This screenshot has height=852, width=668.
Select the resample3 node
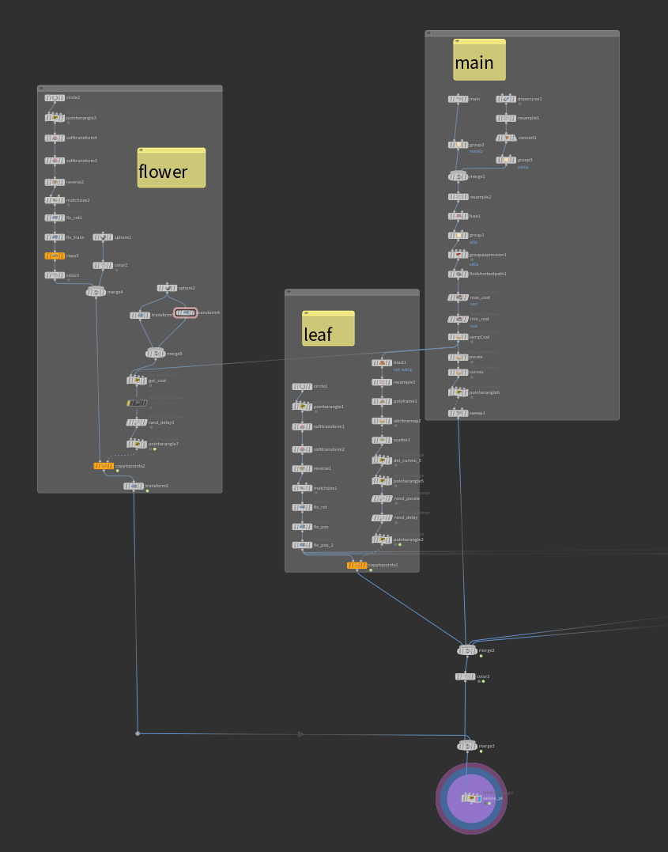(x=382, y=383)
